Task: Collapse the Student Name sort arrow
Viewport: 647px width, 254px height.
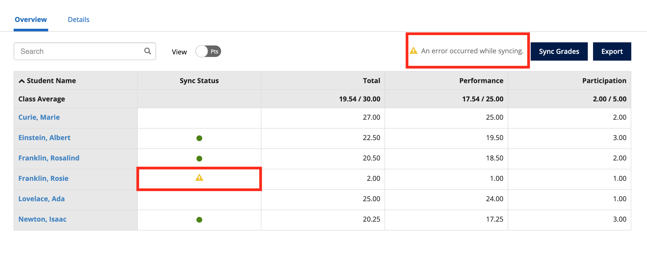Action: (x=21, y=80)
